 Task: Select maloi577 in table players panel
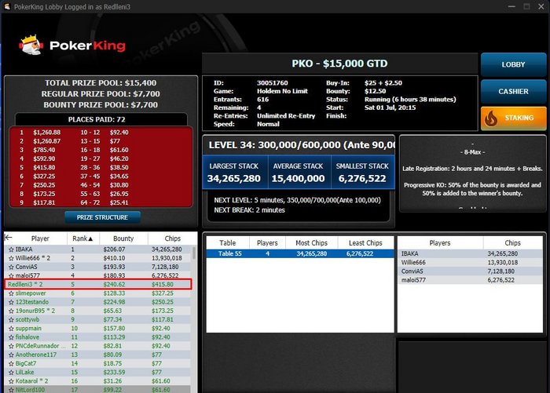[x=470, y=280]
